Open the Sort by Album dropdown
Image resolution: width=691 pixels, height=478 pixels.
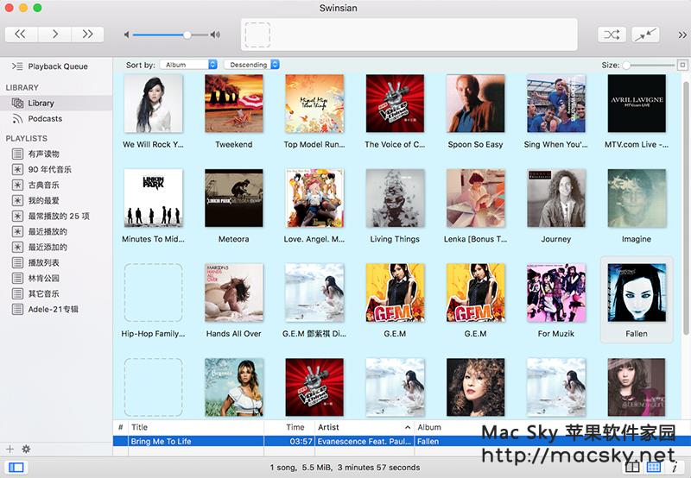188,65
